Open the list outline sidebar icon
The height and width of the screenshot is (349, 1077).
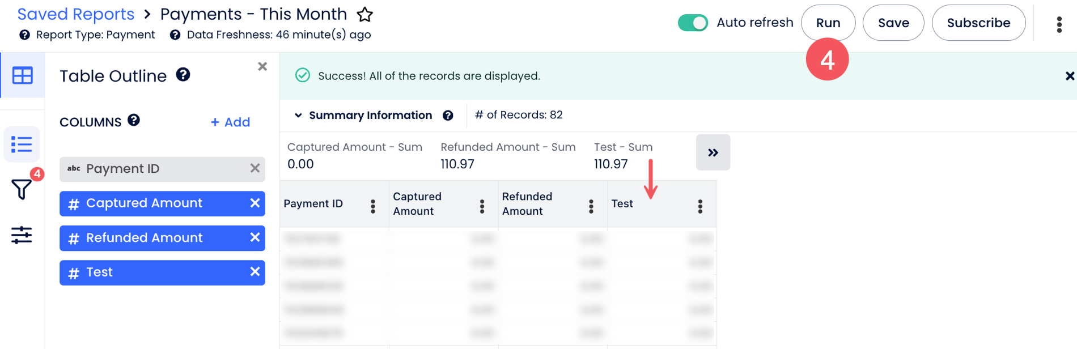[22, 144]
